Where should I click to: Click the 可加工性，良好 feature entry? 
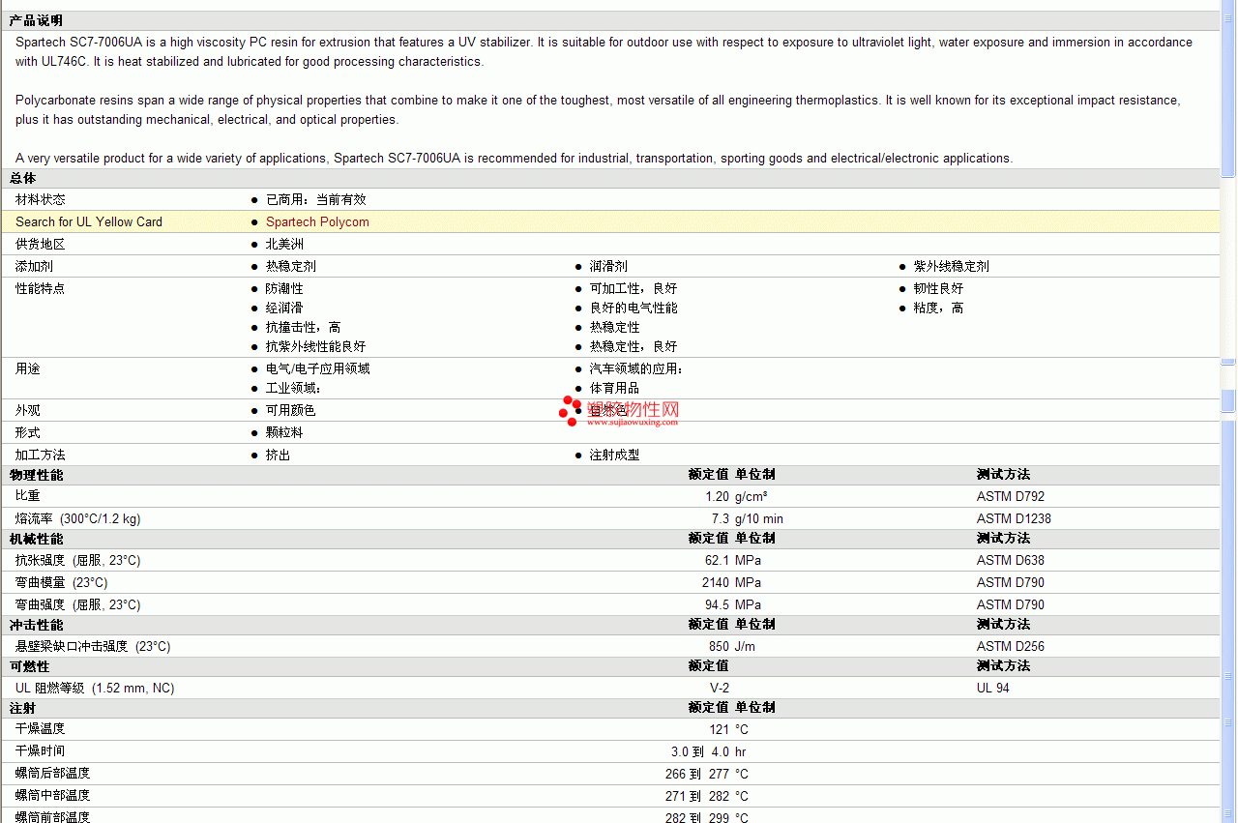(634, 288)
